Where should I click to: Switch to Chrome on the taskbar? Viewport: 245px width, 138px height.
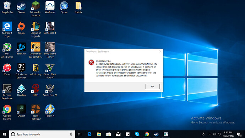pyautogui.click(x=147, y=134)
